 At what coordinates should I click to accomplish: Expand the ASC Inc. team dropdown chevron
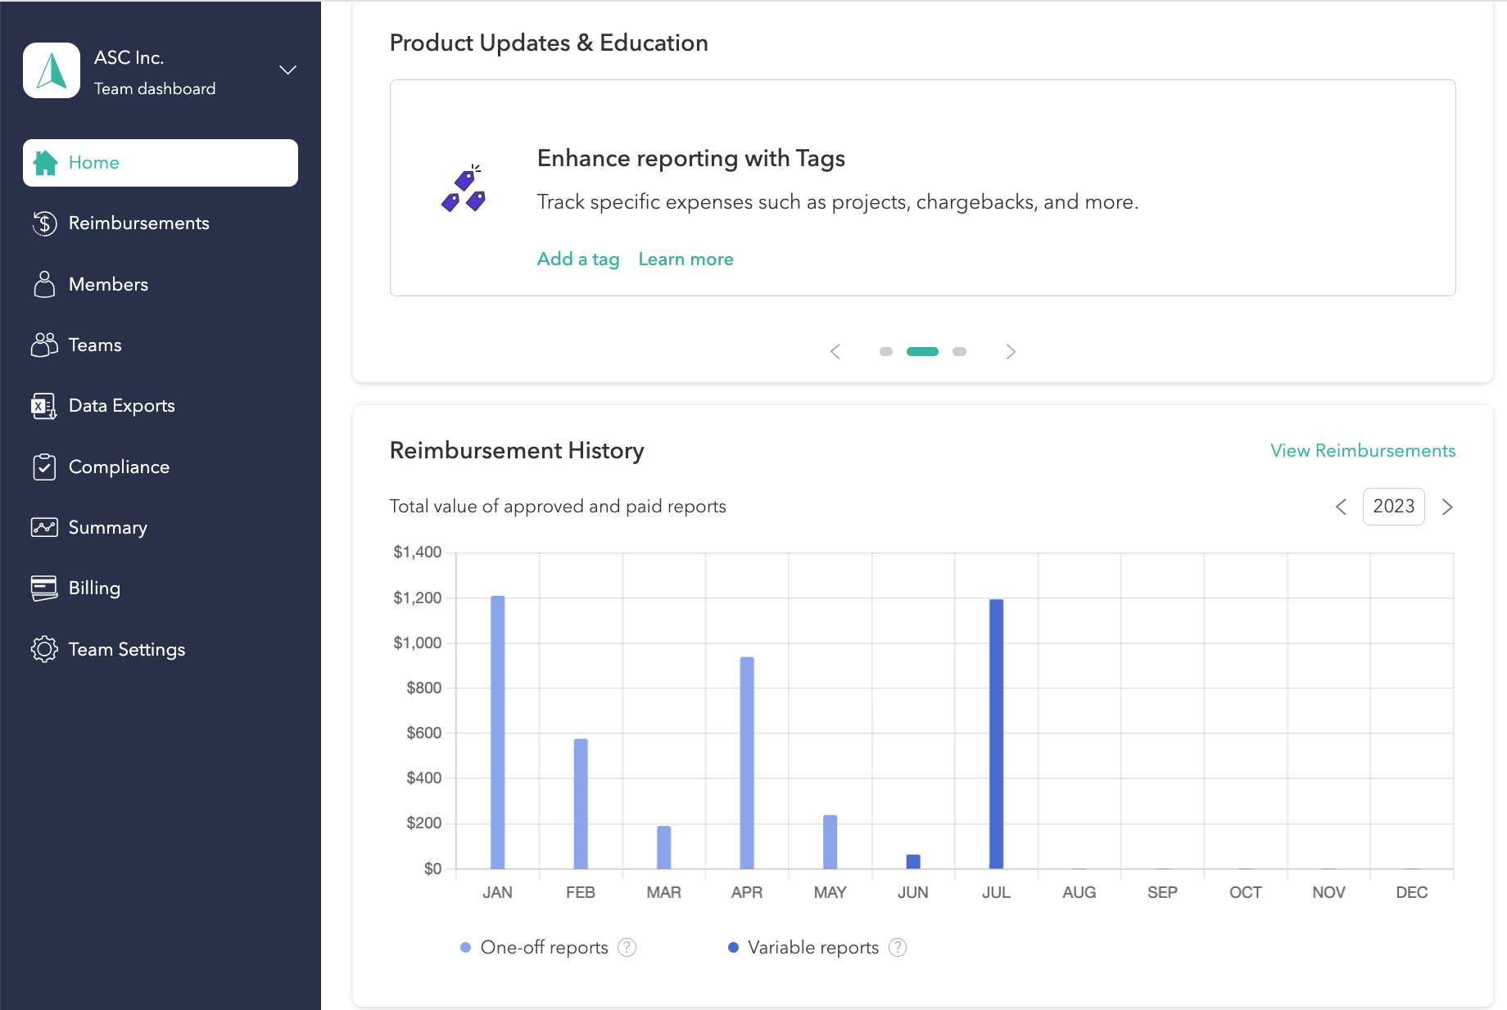tap(287, 70)
